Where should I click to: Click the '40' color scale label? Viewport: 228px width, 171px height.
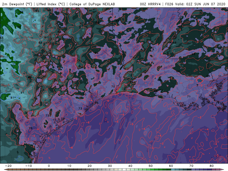(x=130, y=166)
